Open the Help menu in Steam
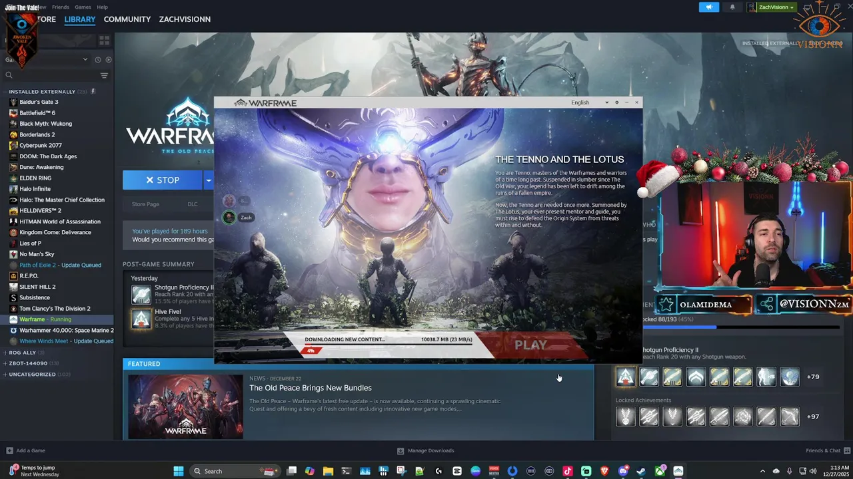Screen dimensions: 853x479 pyautogui.click(x=102, y=7)
